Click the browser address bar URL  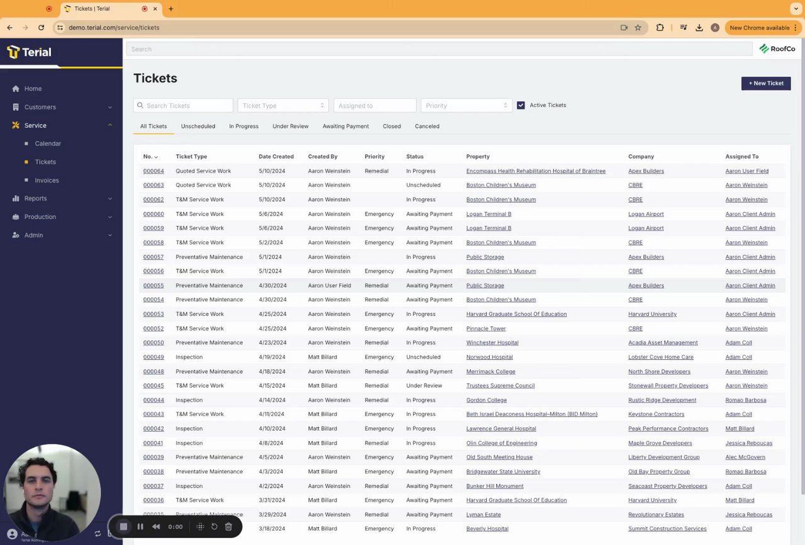(114, 28)
